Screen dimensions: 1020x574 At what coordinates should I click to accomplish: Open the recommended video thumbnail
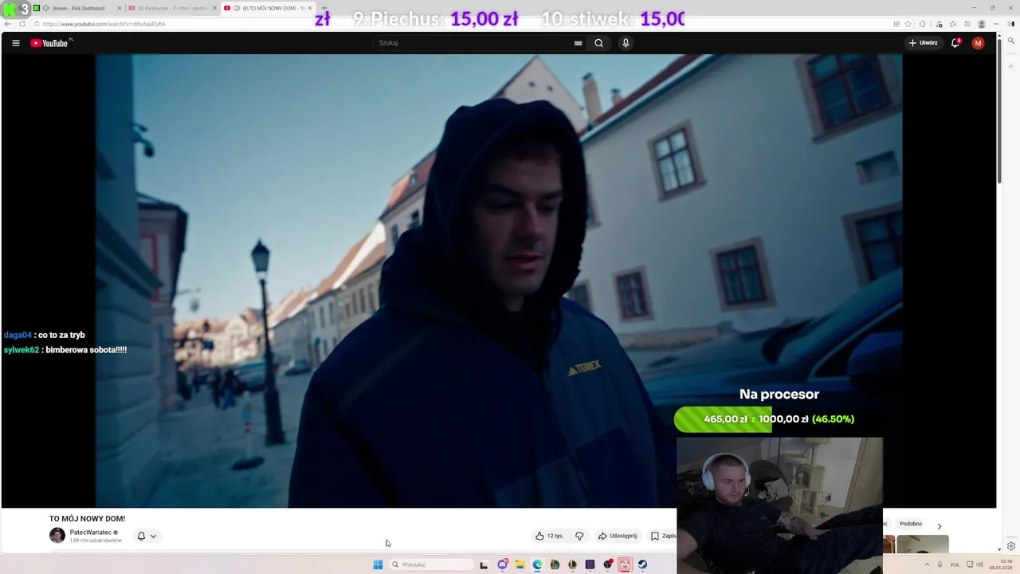tap(922, 545)
